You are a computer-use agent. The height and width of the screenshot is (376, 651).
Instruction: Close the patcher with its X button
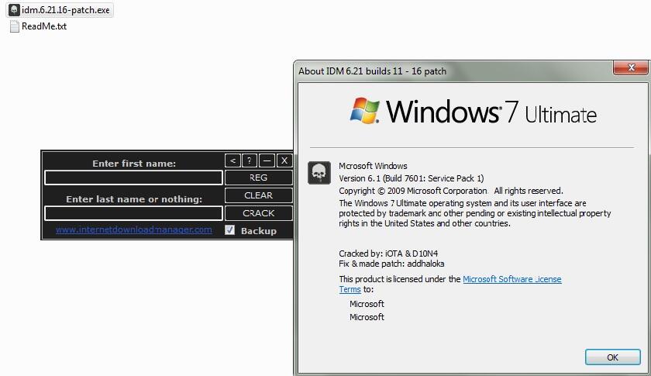click(284, 160)
